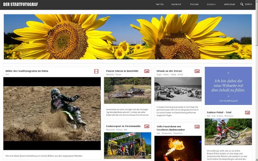The width and height of the screenshot is (258, 161).
Task: Open the tank photo thumbnail
Action: [x=128, y=90]
